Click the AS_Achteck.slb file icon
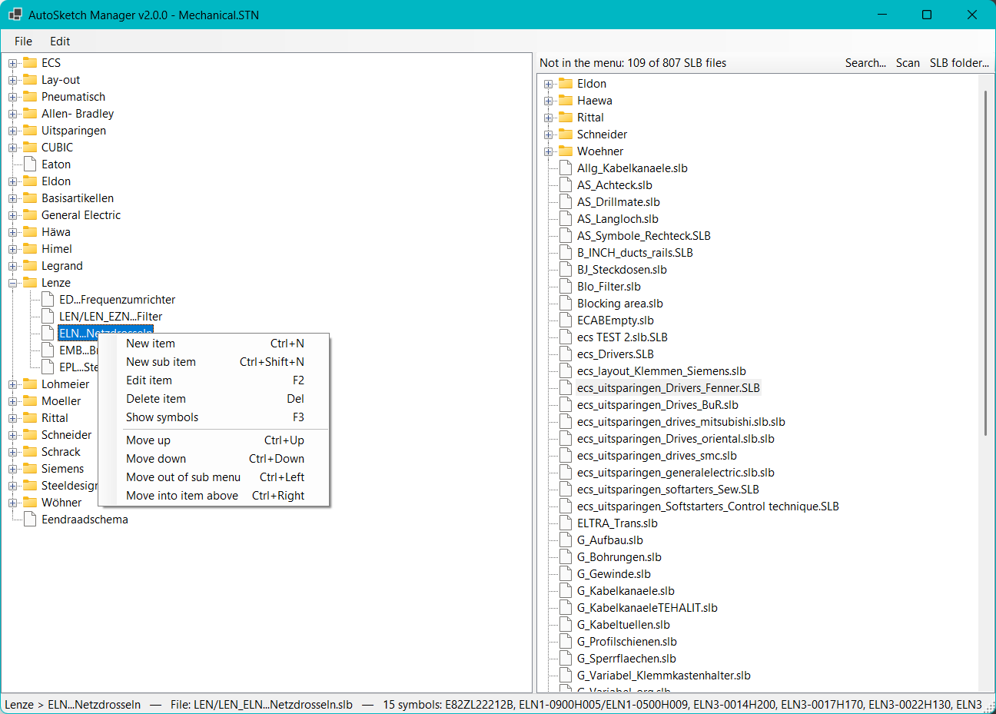996x714 pixels. click(x=566, y=184)
